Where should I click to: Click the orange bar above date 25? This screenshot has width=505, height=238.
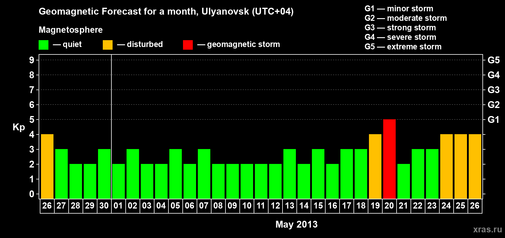tap(460, 166)
